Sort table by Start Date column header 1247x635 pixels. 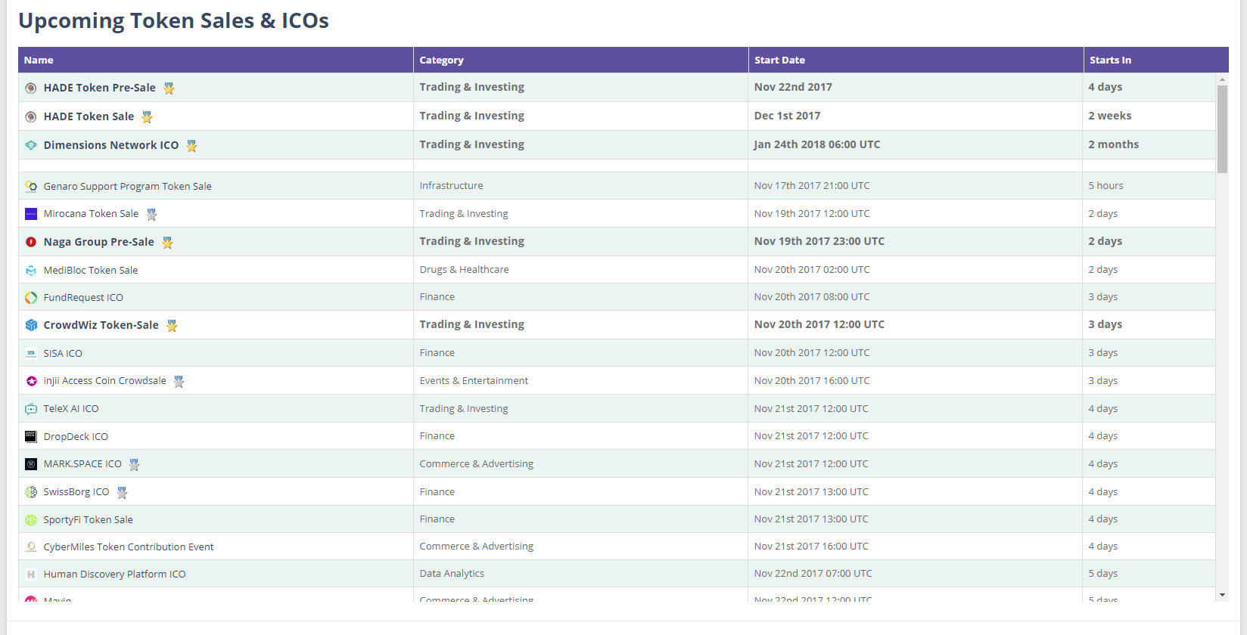point(916,60)
